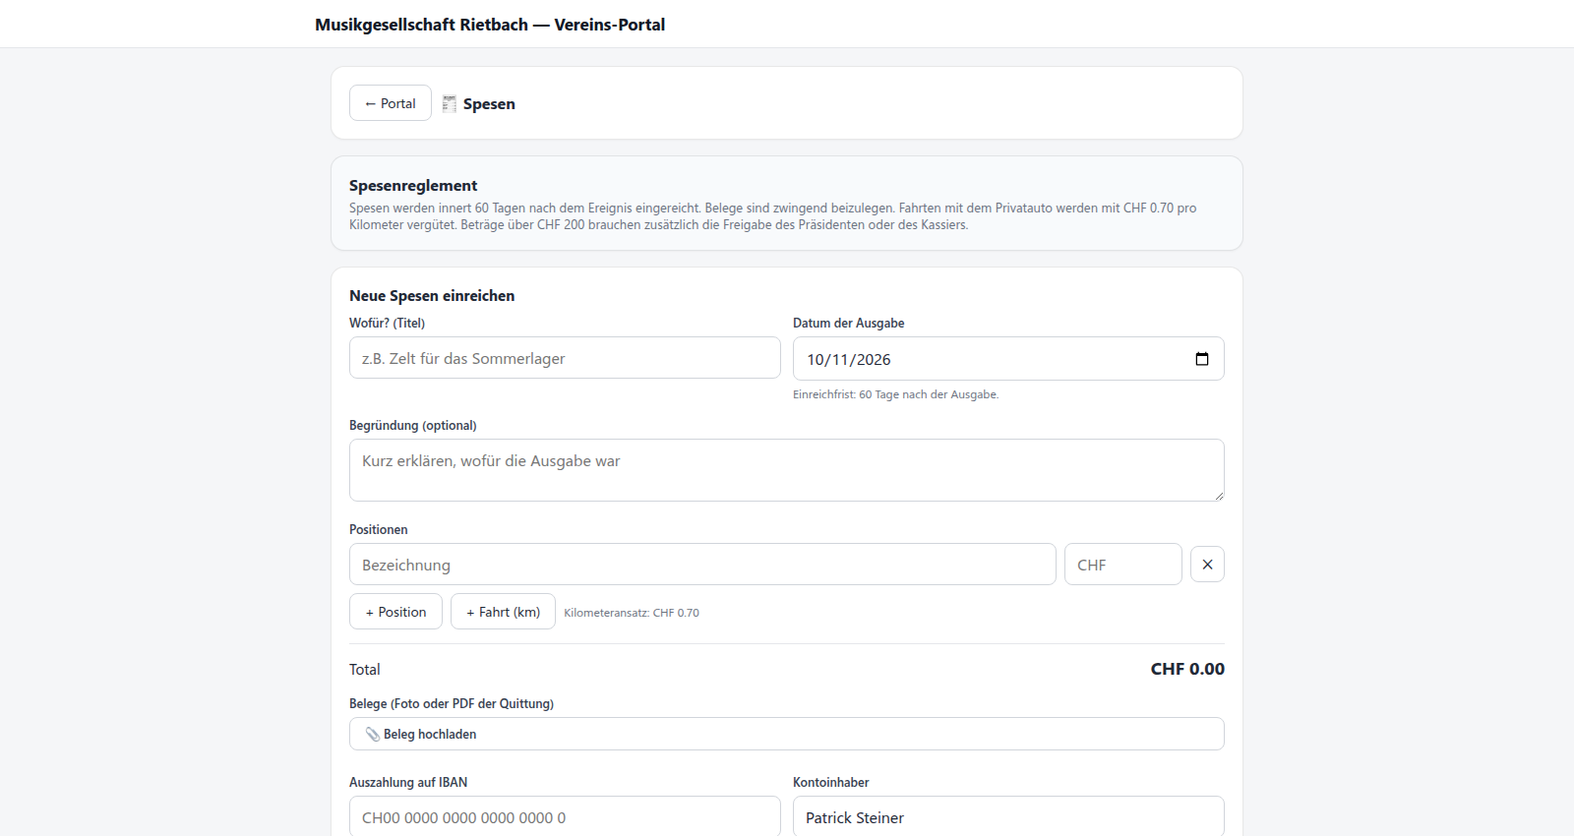Click the Auszahlung auf IBAN label

click(408, 782)
